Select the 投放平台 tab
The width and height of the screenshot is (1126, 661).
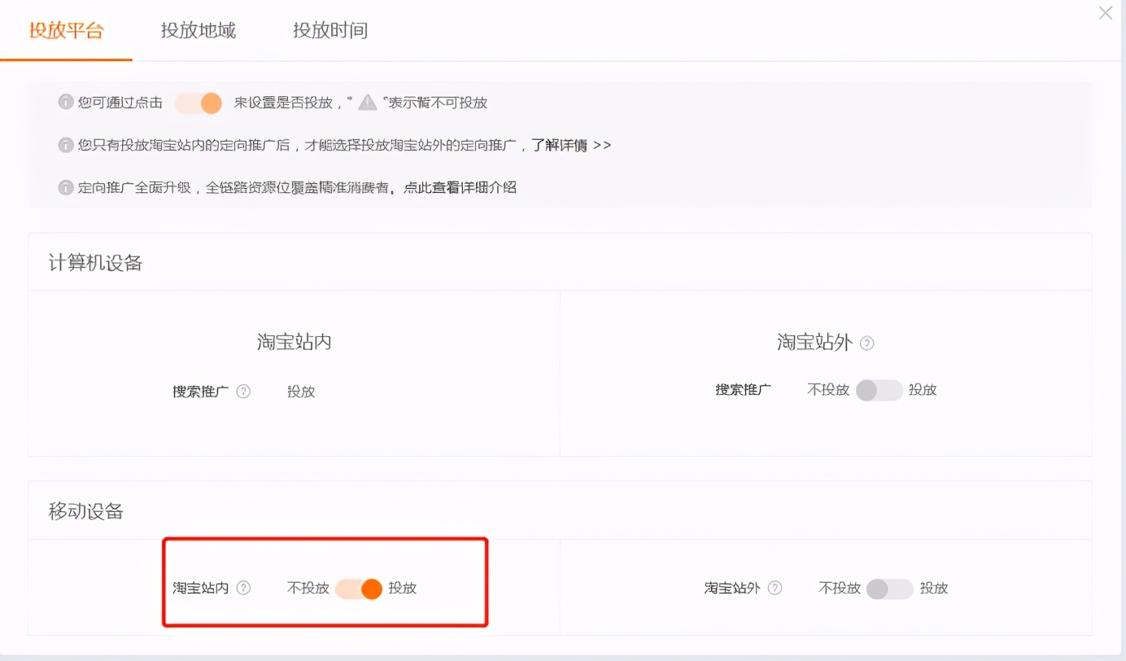pyautogui.click(x=65, y=30)
